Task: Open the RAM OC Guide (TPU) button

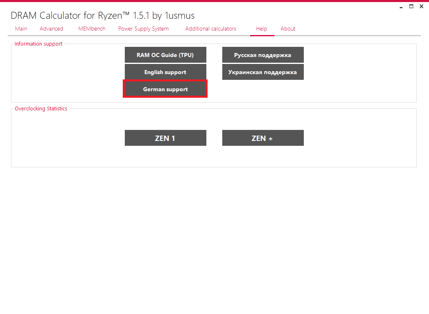Action: [x=166, y=55]
